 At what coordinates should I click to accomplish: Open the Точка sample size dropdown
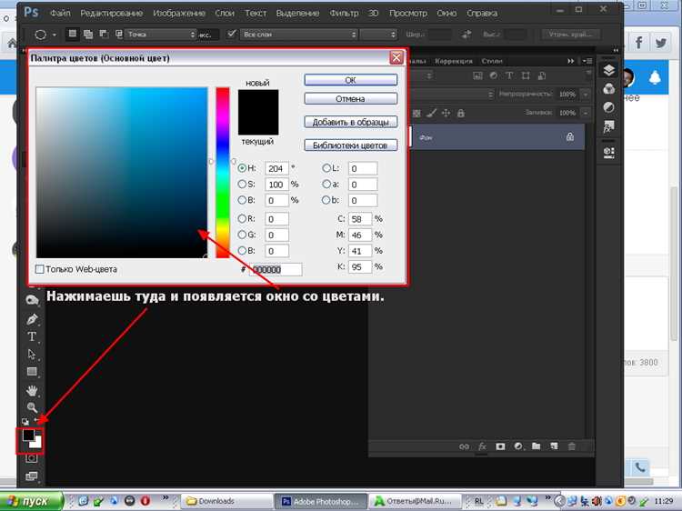pos(161,35)
